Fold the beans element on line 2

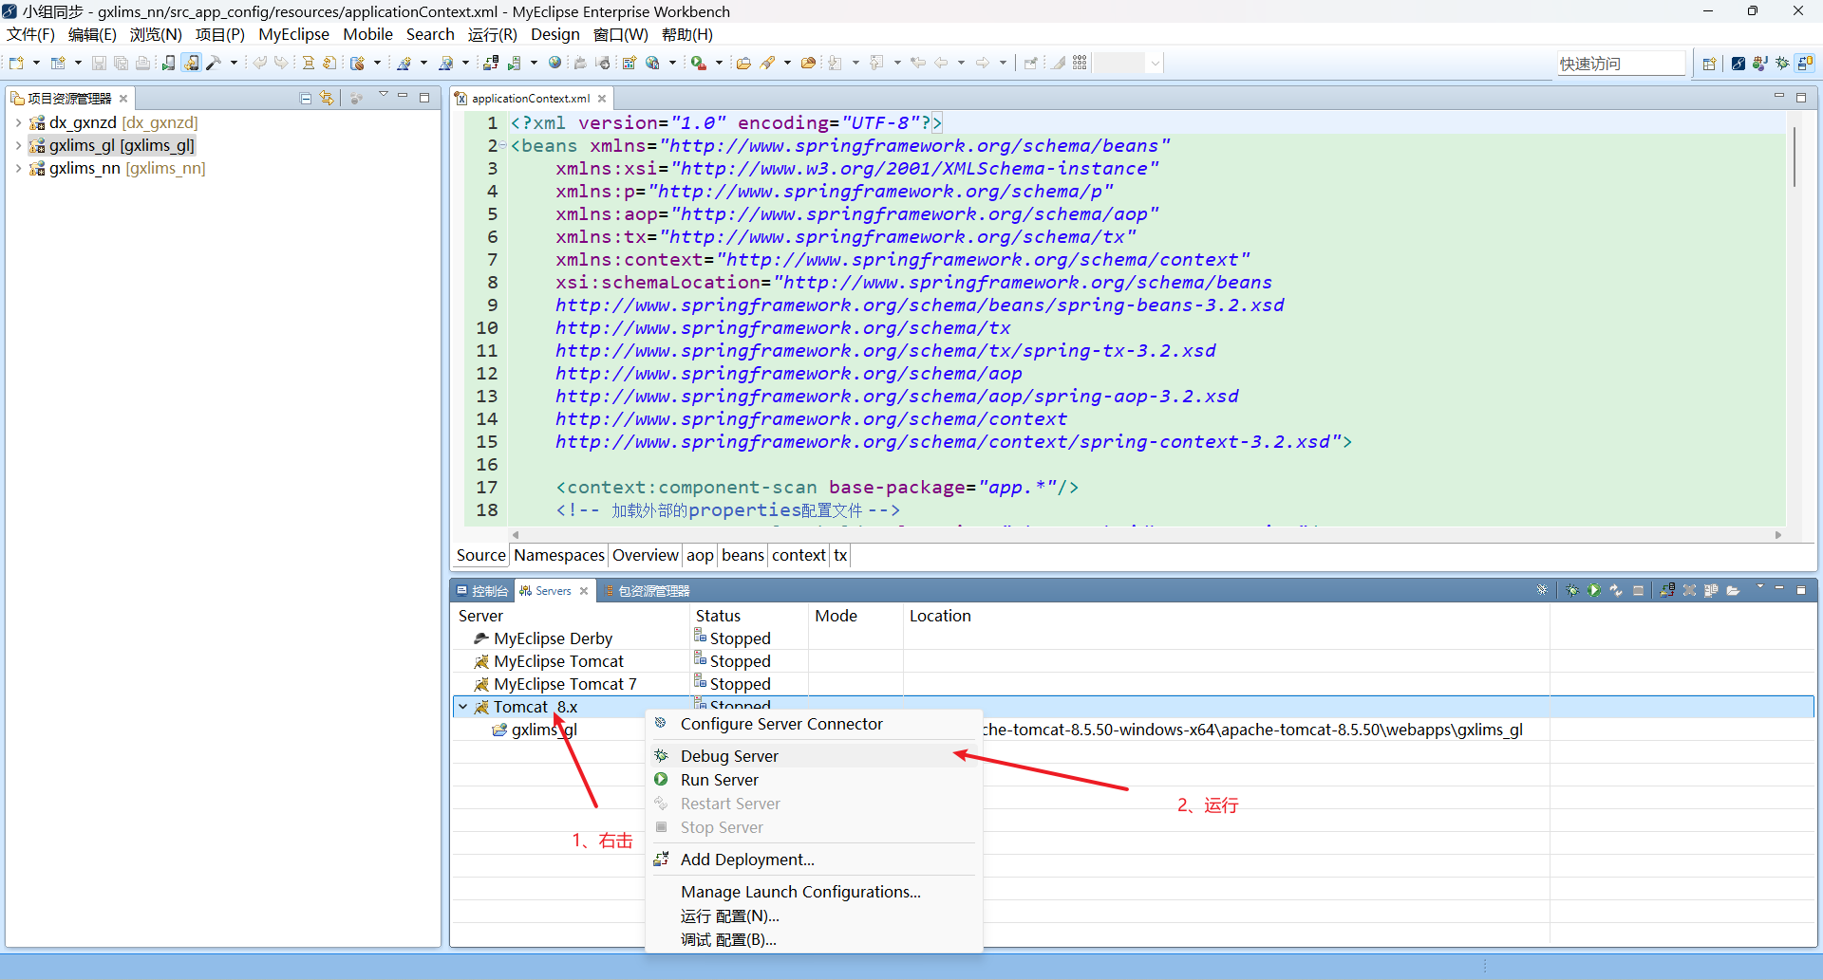coord(503,145)
